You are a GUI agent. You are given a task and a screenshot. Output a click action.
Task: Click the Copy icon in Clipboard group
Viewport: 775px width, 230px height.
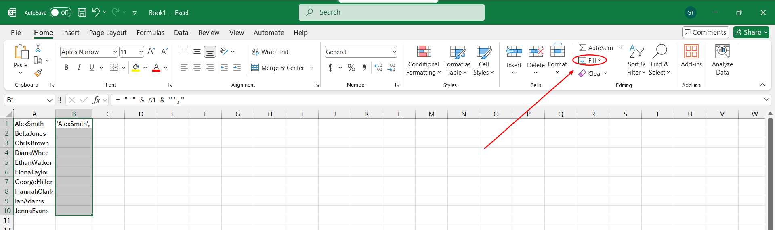[x=38, y=60]
